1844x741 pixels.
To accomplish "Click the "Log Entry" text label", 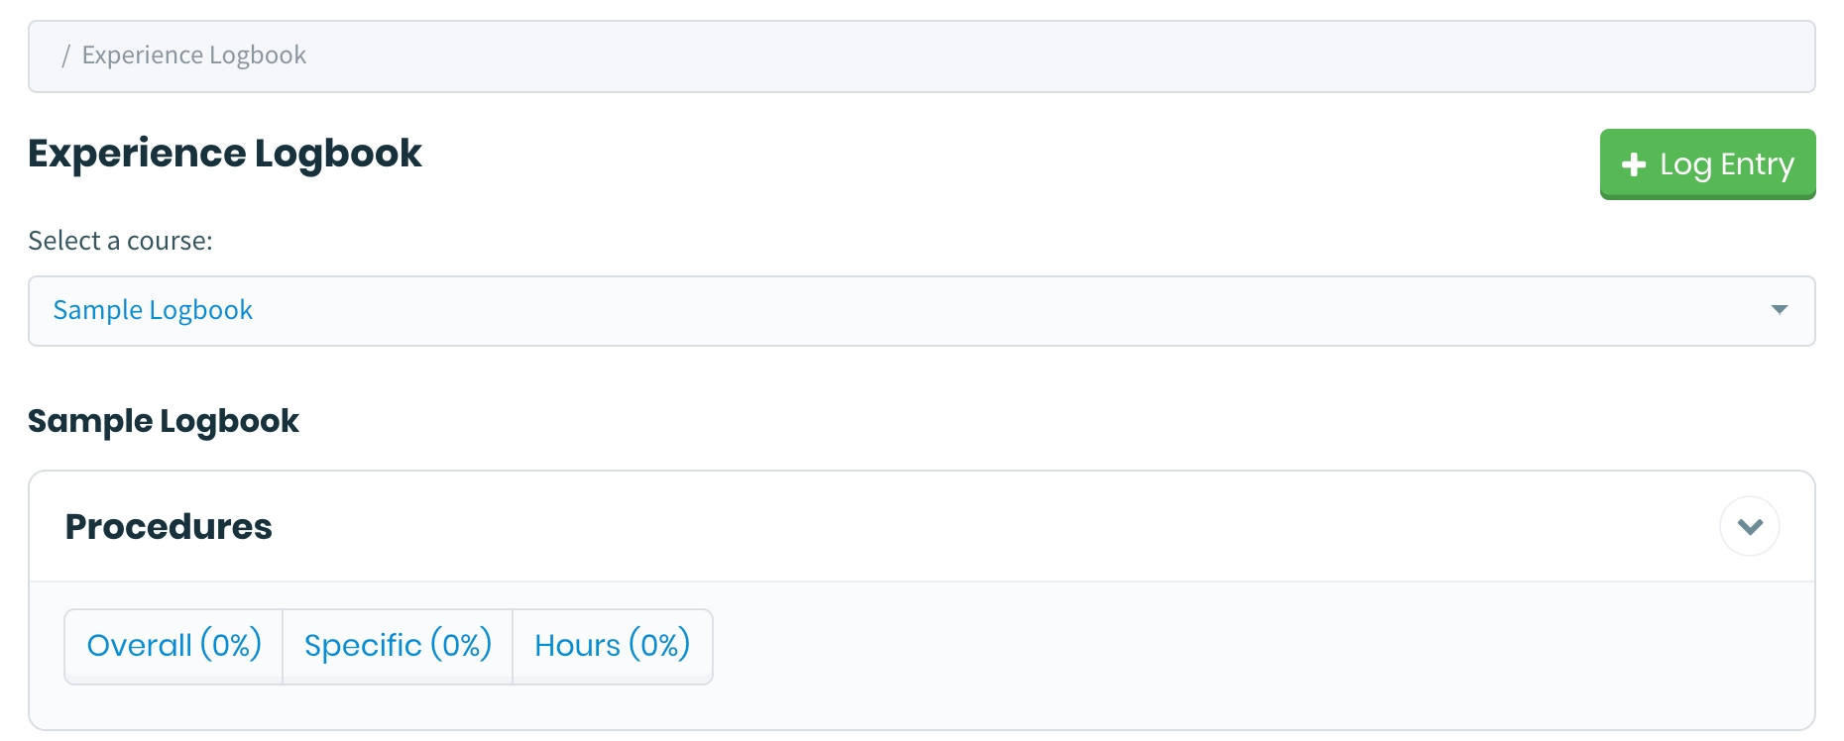I will tap(1726, 164).
